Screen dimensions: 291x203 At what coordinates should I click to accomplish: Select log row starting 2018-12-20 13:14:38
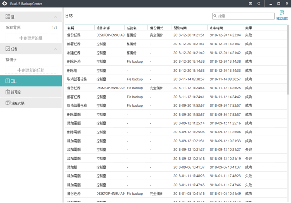click(x=176, y=61)
